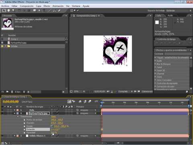Select the Zoom magnifier tool
The width and height of the screenshot is (193, 145).
(13, 10)
